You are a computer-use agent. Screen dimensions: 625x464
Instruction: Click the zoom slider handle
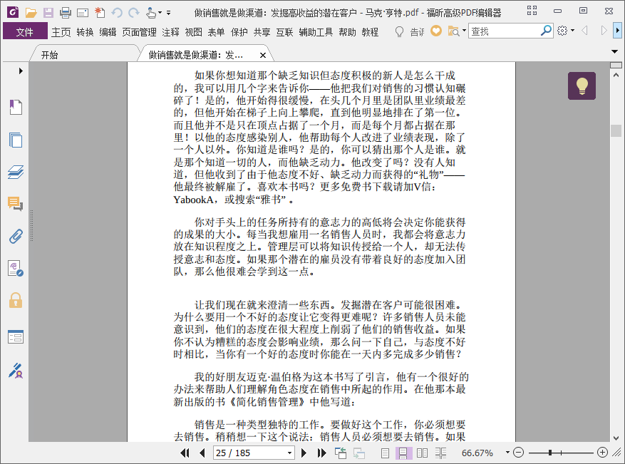point(550,453)
